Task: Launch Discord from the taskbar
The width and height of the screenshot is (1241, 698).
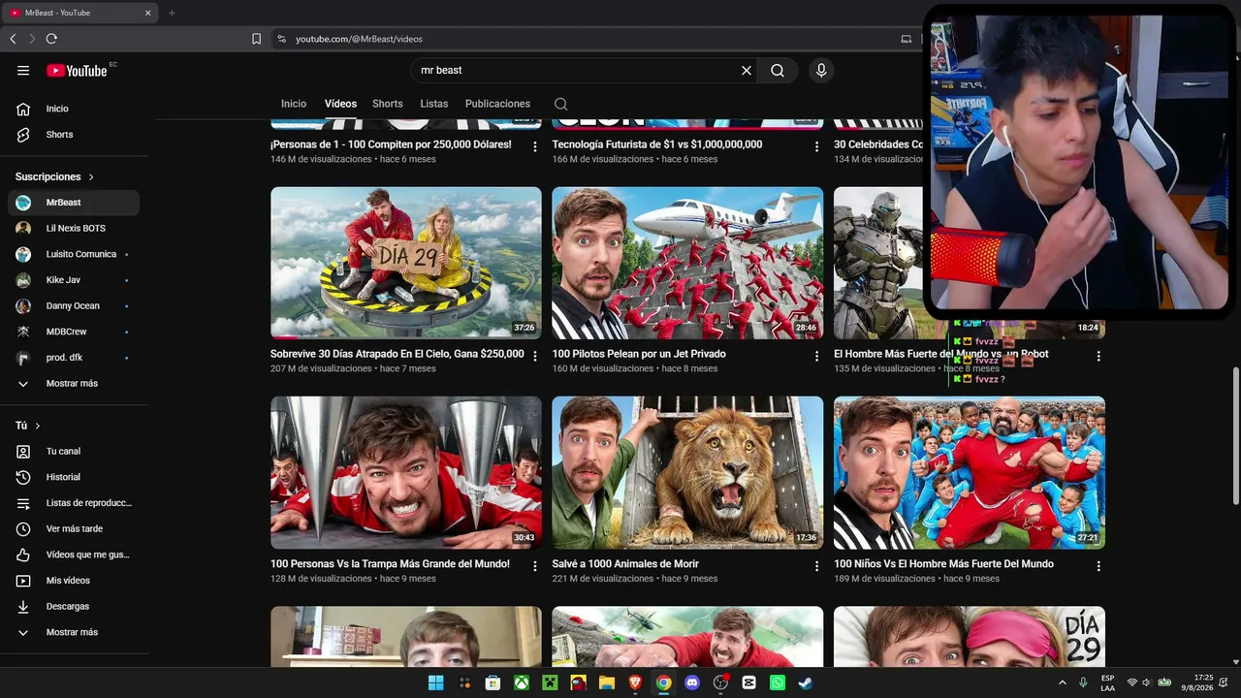Action: click(x=692, y=682)
